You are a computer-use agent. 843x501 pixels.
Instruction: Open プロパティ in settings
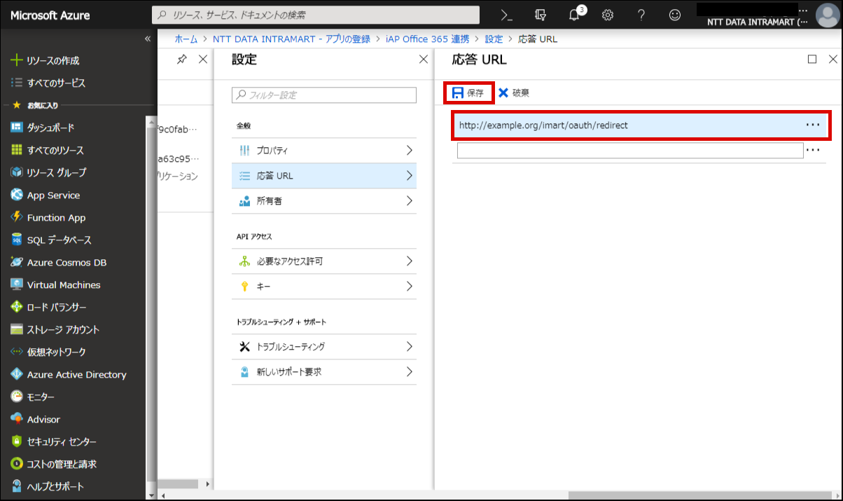click(x=324, y=150)
